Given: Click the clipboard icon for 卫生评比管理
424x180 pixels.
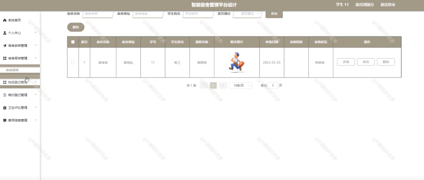Looking at the screenshot, I should coord(5,108).
